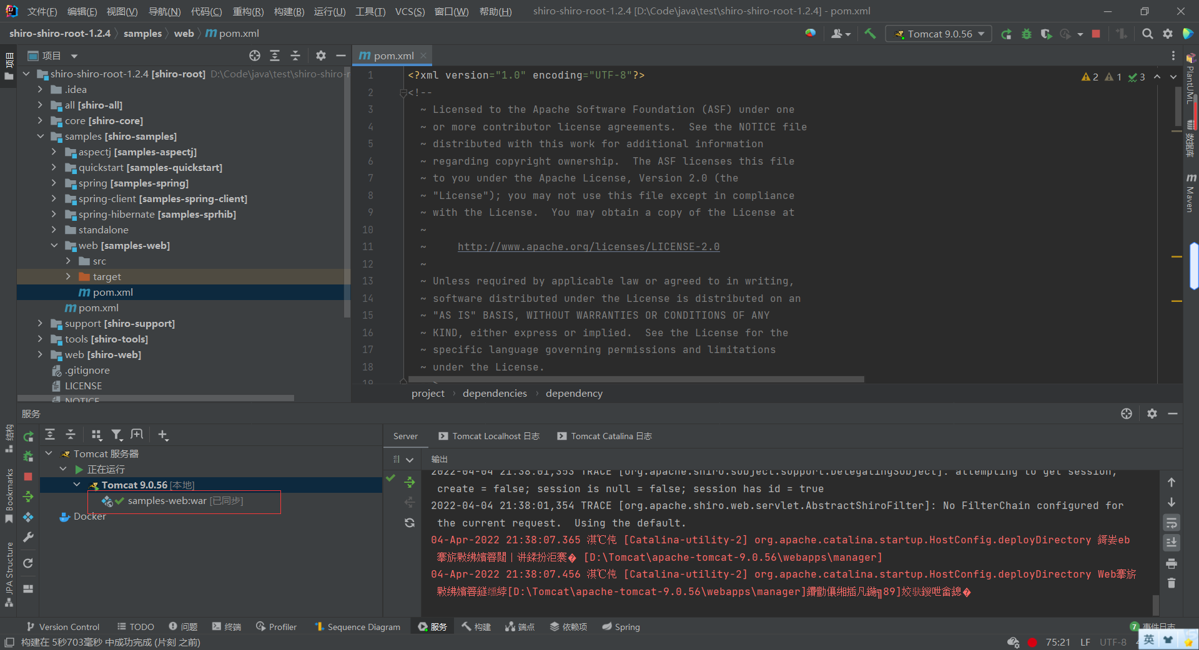Clear console output with trash icon

1172,583
